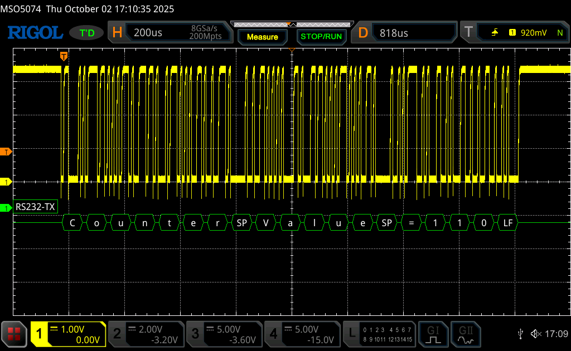The width and height of the screenshot is (571, 351).
Task: Toggle channel 1 at 1.00V
Action: [68, 333]
